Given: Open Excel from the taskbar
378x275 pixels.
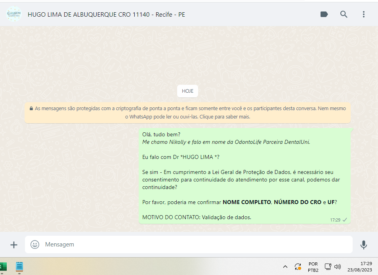Looking at the screenshot, I should [x=4, y=267].
